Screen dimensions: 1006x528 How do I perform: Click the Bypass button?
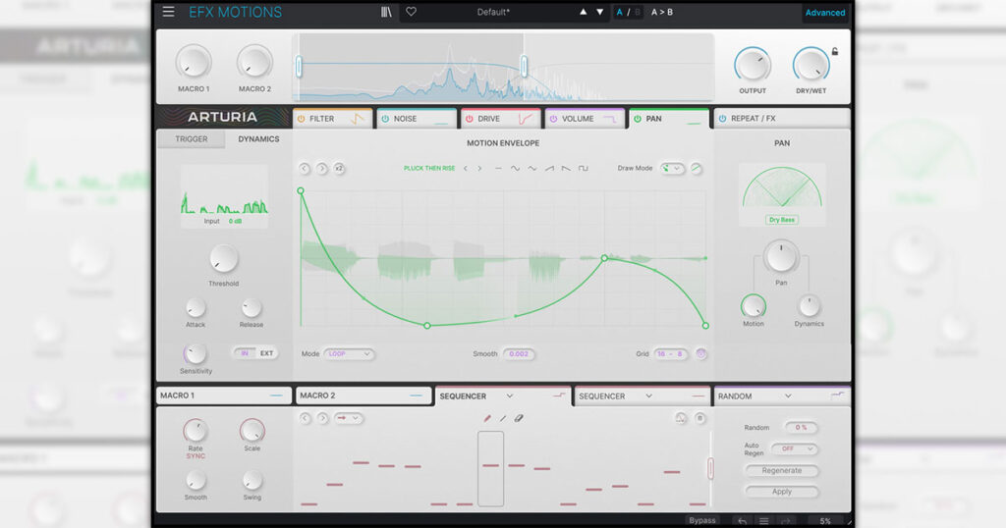(x=701, y=520)
